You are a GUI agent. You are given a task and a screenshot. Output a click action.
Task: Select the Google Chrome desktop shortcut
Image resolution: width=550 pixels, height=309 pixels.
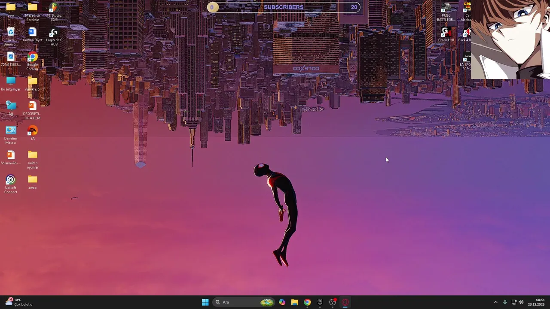pos(32,61)
